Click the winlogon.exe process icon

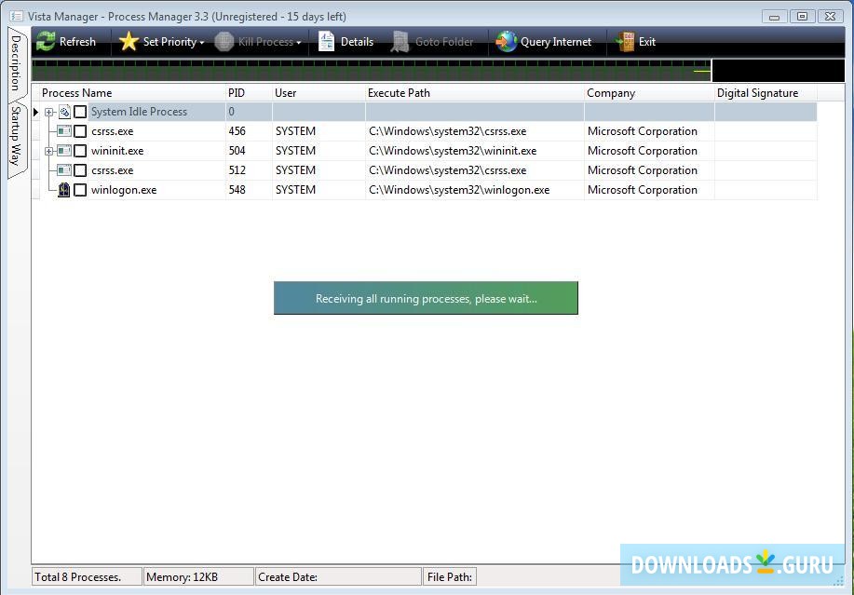(63, 189)
